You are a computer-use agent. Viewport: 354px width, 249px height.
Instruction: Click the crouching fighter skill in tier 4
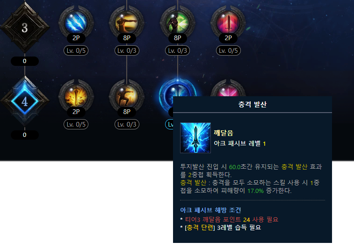coord(127,96)
